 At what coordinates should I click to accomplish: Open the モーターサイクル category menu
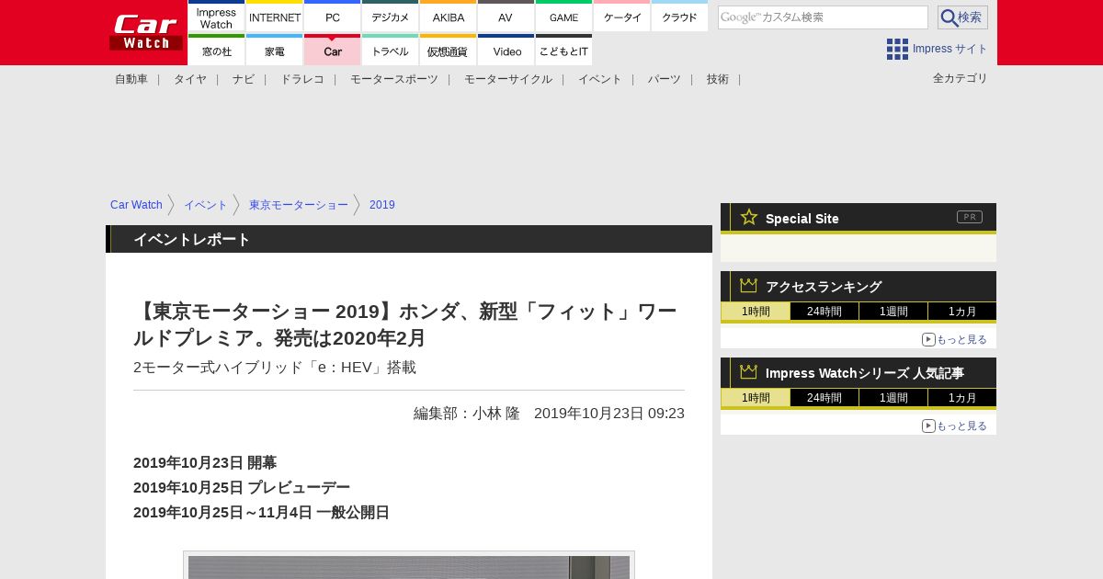[x=508, y=79]
